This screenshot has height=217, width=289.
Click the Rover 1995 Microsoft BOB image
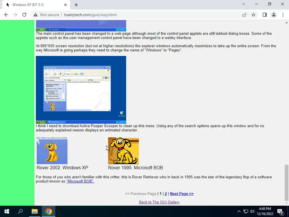[123, 151]
